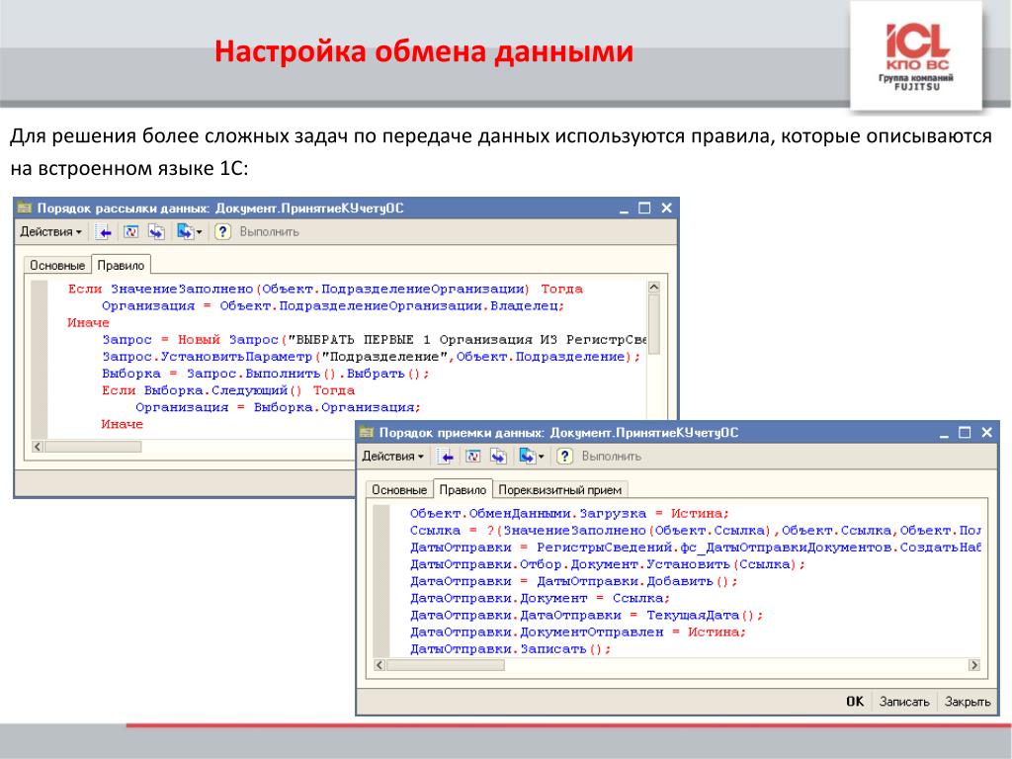Click the copy icon in the приемки window toolbar
The height and width of the screenshot is (759, 1012).
click(x=498, y=457)
